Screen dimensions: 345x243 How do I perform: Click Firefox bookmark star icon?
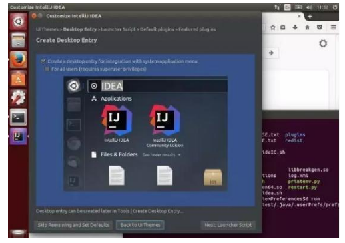[x=273, y=27]
